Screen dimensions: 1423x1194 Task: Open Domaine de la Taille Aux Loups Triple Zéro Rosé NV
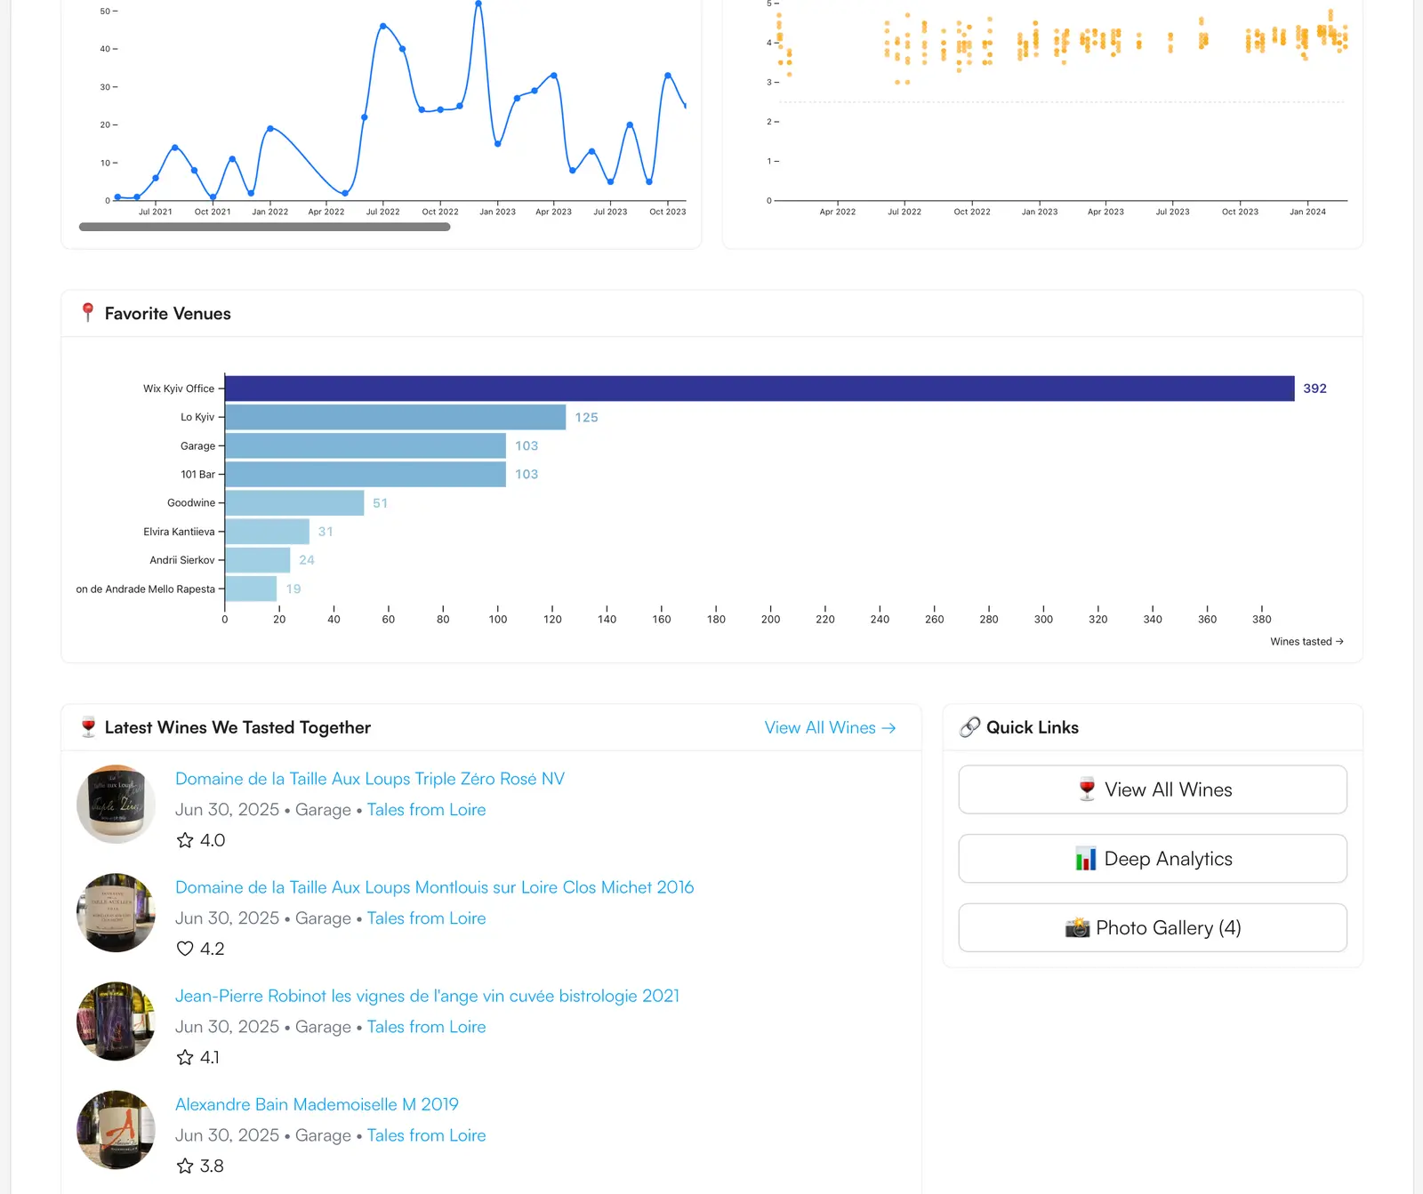(x=370, y=779)
